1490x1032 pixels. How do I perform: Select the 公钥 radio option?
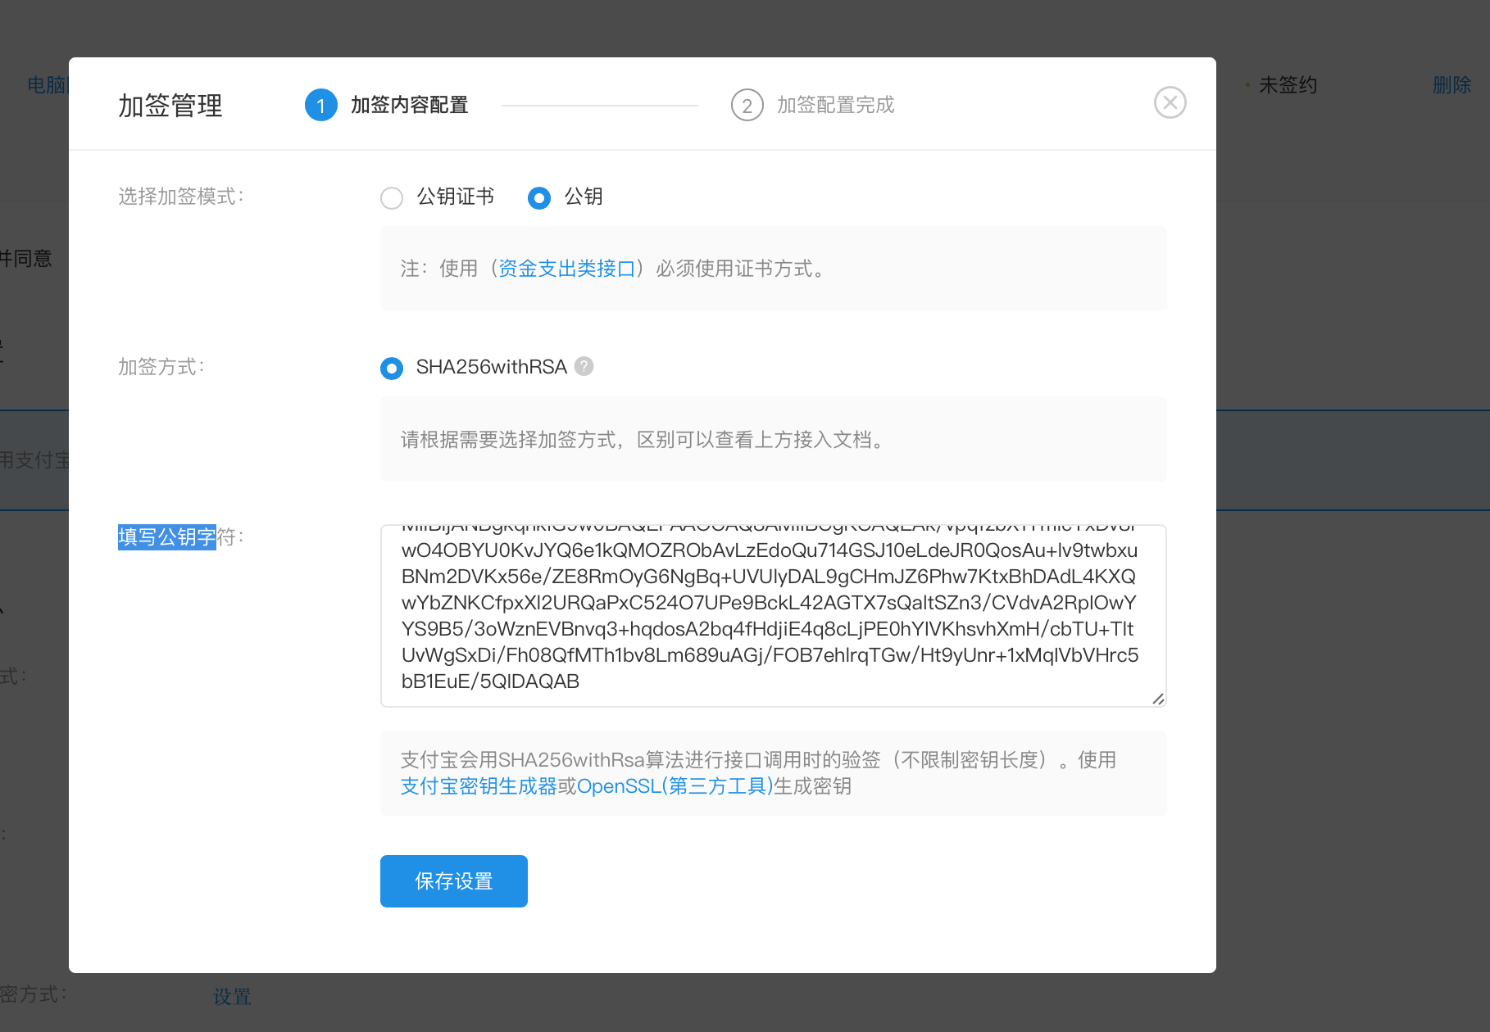click(x=539, y=198)
